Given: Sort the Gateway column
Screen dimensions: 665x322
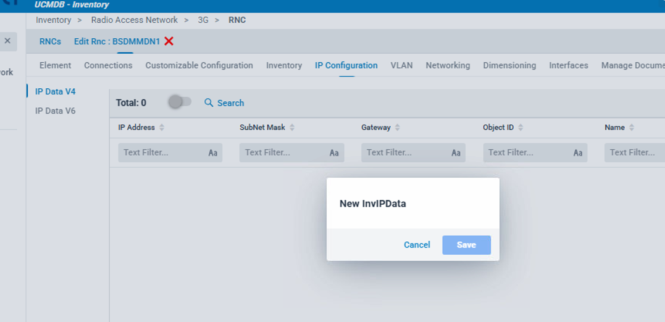Looking at the screenshot, I should pos(398,128).
